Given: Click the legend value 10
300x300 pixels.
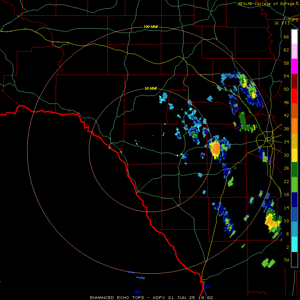Looking at the screenshot, I should tap(286, 221).
